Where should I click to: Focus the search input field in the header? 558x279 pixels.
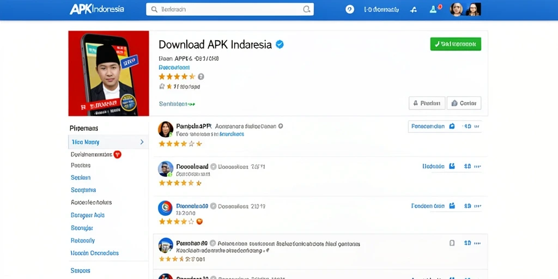pyautogui.click(x=230, y=9)
